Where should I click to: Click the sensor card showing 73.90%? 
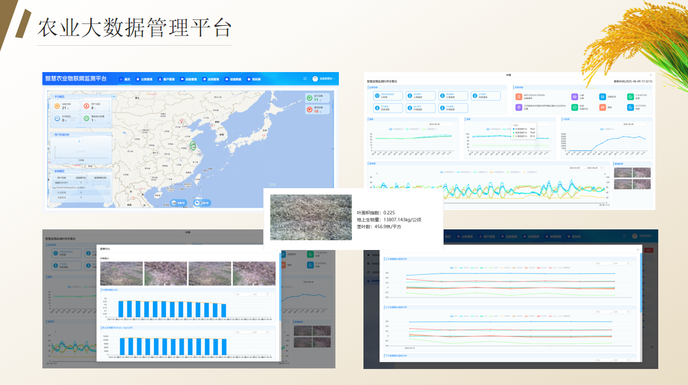(453, 108)
